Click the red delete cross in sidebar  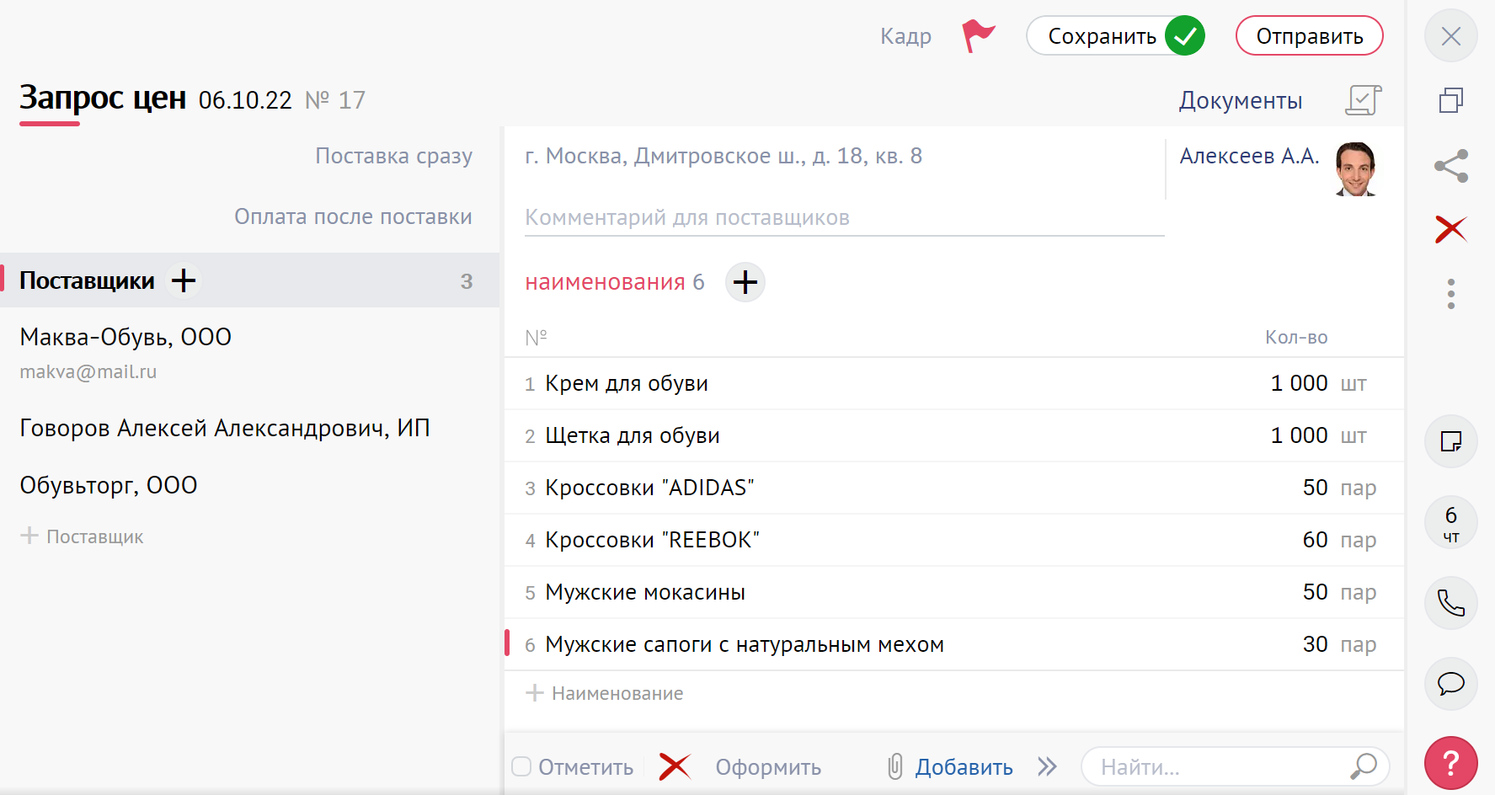tap(1450, 229)
